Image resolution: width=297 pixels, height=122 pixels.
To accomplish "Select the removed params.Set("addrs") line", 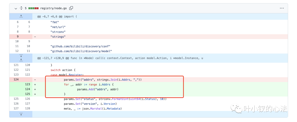I will click(103, 80).
